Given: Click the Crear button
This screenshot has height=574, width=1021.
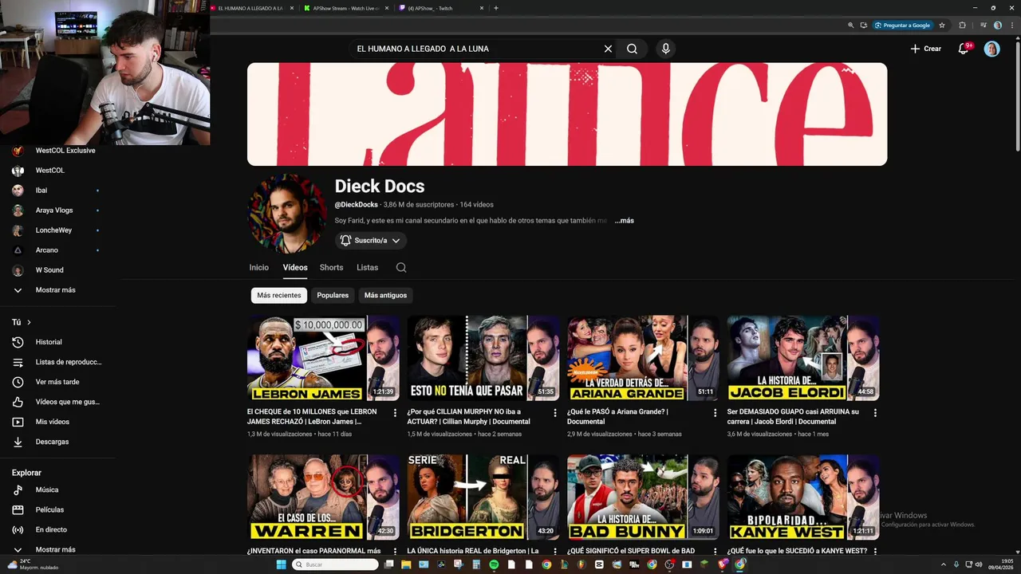Looking at the screenshot, I should click(926, 49).
